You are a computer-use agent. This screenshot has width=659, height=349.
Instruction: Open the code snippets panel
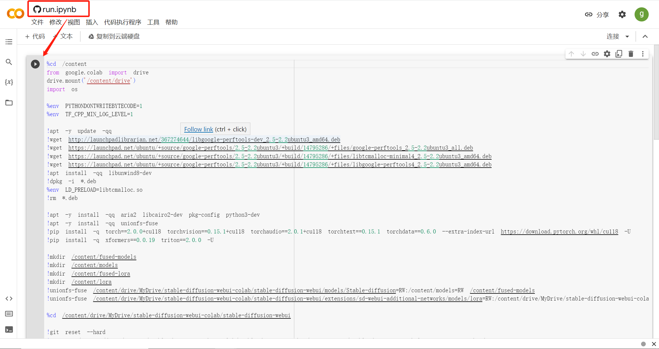click(9, 298)
